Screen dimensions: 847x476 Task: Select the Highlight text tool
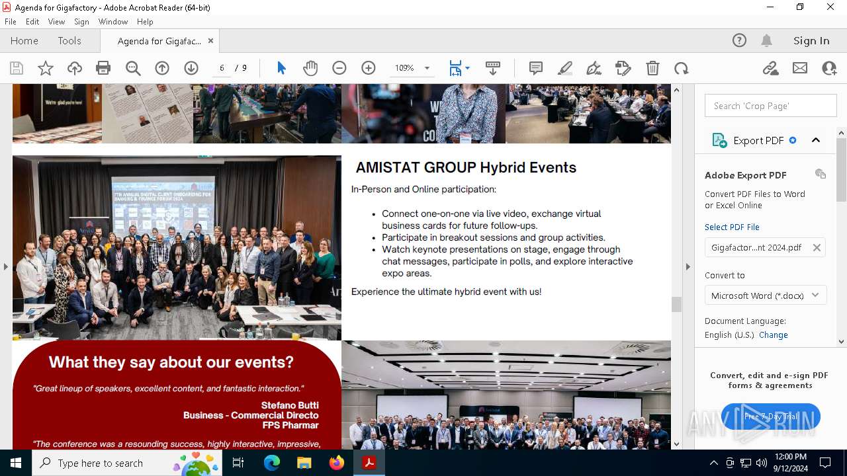[x=565, y=68]
